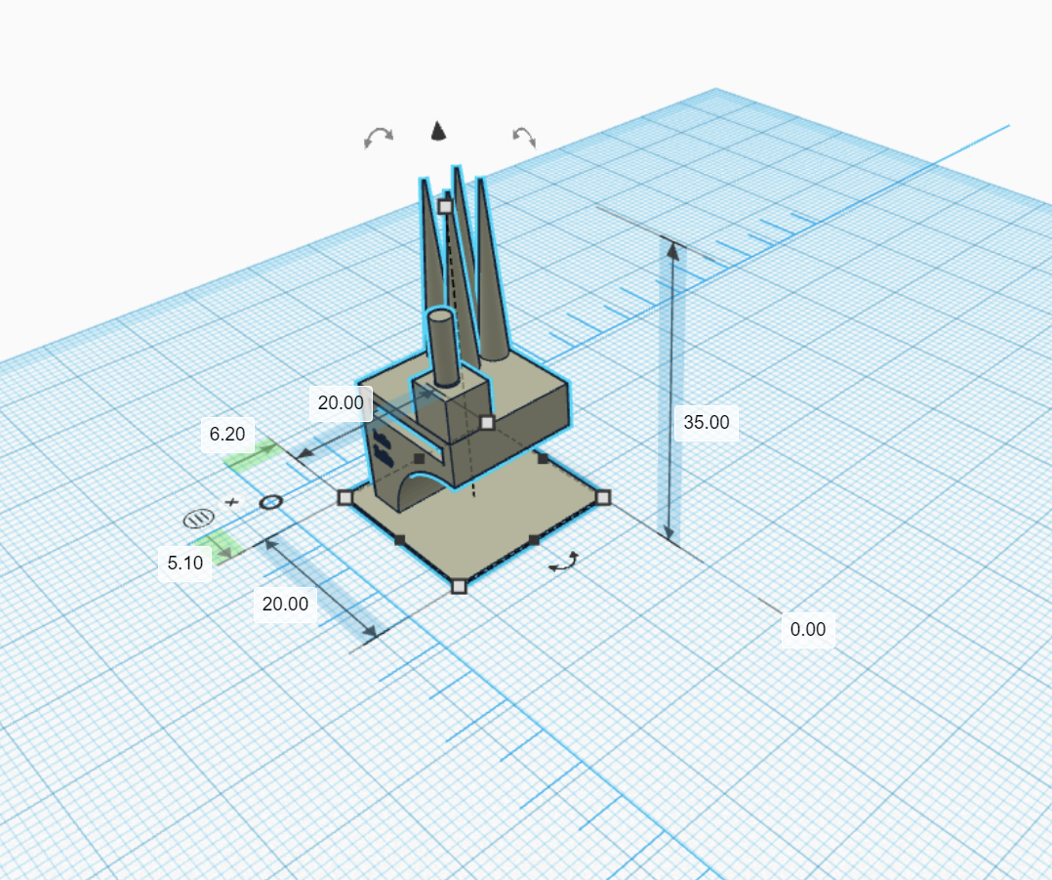This screenshot has width=1052, height=880.
Task: Click the black cone lift handle above the model
Action: click(x=438, y=131)
